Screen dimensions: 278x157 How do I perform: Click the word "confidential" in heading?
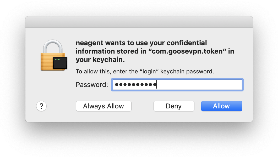(x=187, y=43)
